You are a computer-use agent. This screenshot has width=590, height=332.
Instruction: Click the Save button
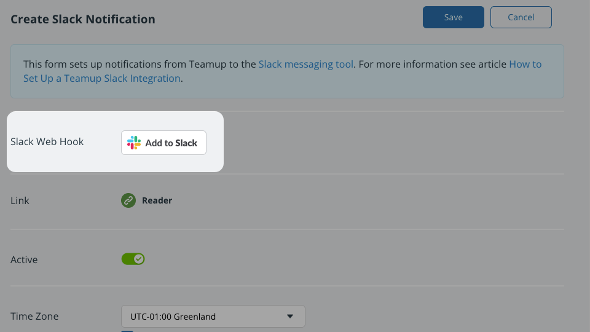(454, 17)
